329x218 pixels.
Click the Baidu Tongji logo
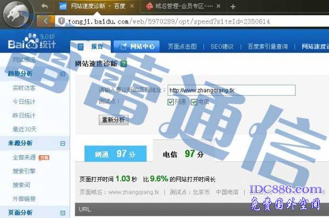point(31,42)
